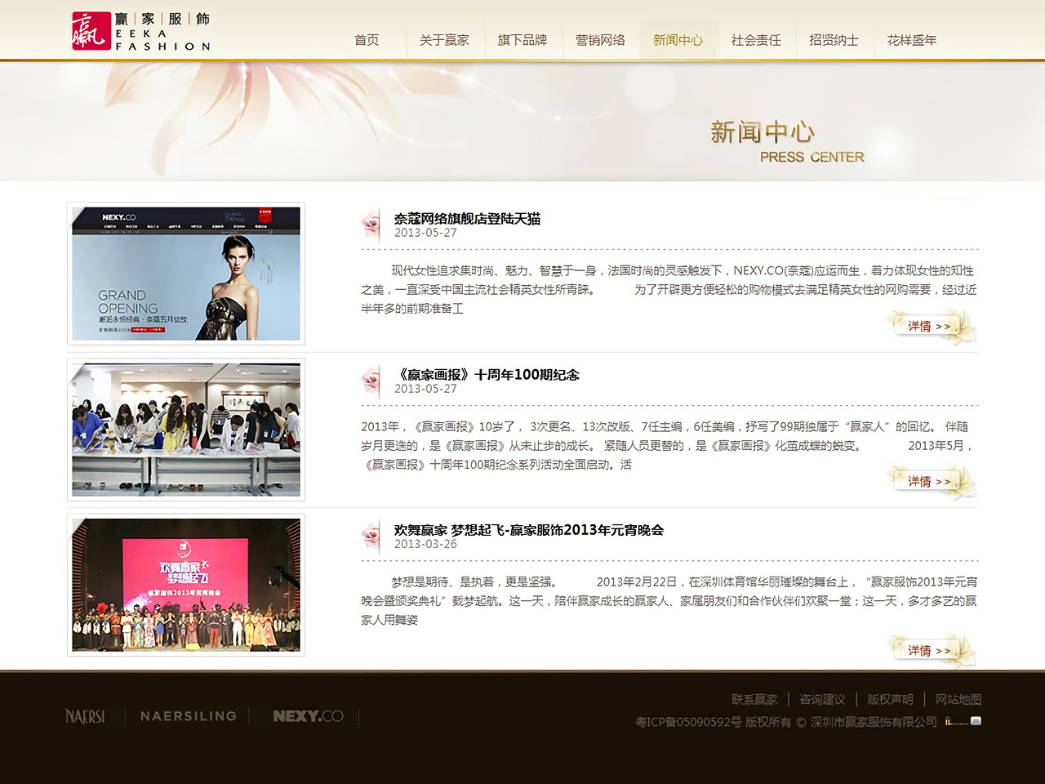Click rose icon beside 赢家画报 headline
The height and width of the screenshot is (784, 1045).
tap(371, 381)
